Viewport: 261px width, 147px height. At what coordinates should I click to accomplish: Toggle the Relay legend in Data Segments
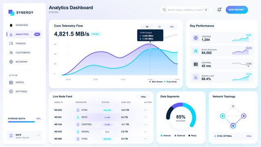(x=192, y=136)
